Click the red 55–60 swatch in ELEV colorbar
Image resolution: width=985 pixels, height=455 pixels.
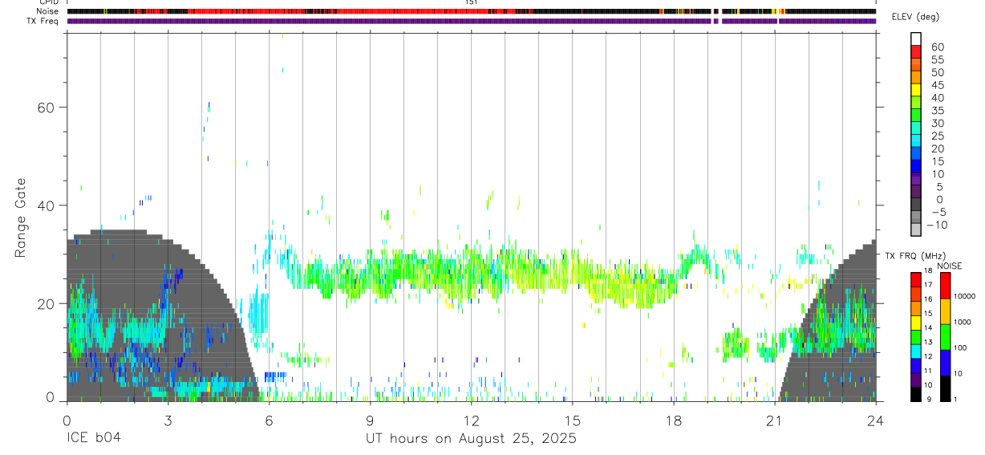(916, 52)
